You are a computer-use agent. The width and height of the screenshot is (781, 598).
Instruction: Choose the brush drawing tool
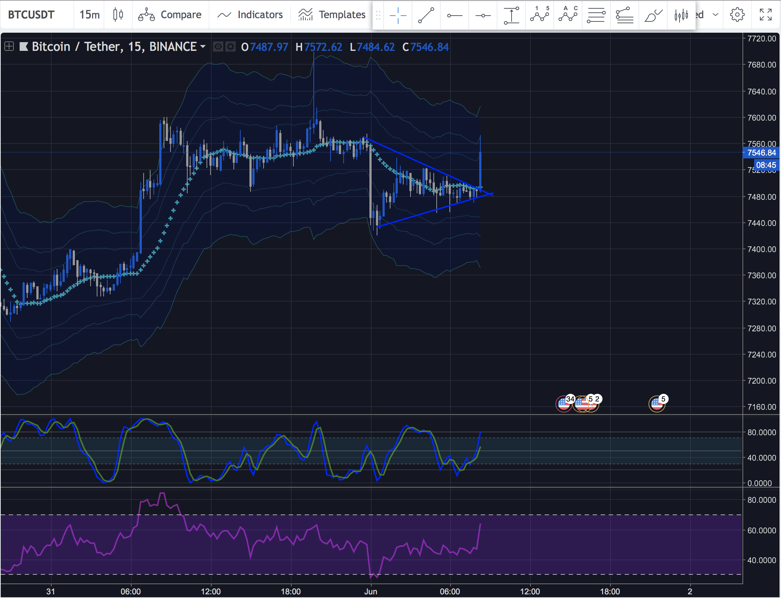(x=653, y=15)
